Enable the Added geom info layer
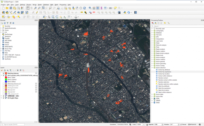 coord(4,86)
